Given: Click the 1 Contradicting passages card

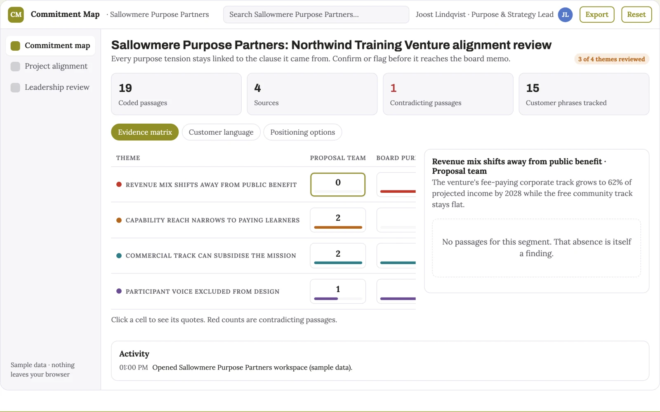Looking at the screenshot, I should (448, 94).
